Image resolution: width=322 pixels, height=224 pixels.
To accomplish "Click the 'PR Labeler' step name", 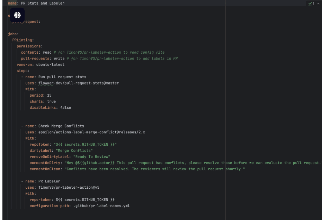I will [49, 181].
